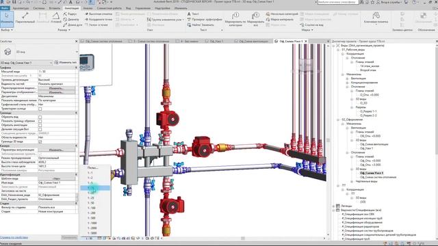Image resolution: width=438 pixels, height=246 pixels.
Task: Collapse the 02_Оформление tree node
Action: click(338, 120)
